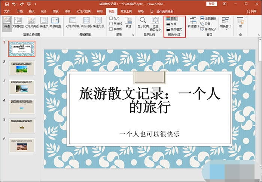Open the Macros (宏) dropdown

tap(240, 22)
